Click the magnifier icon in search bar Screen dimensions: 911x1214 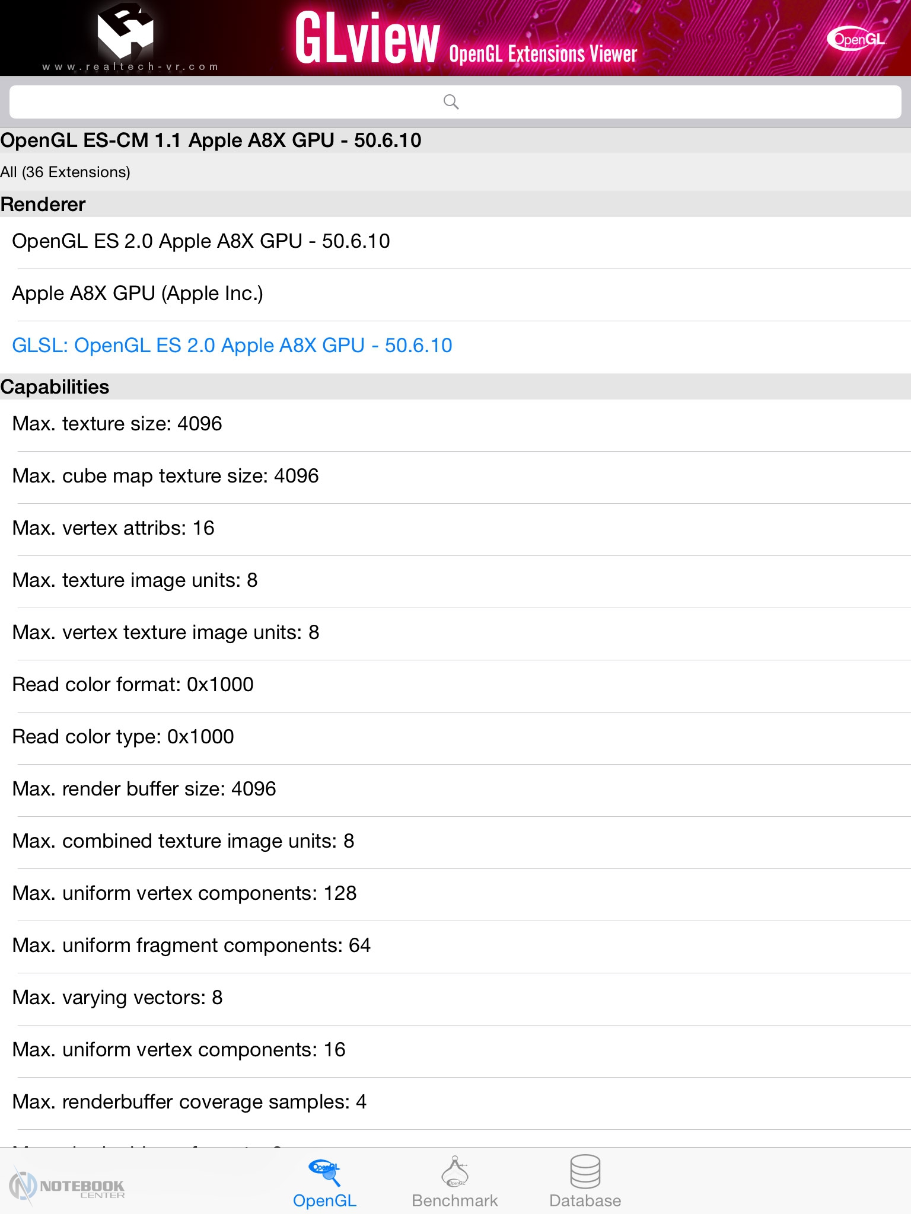pos(451,102)
